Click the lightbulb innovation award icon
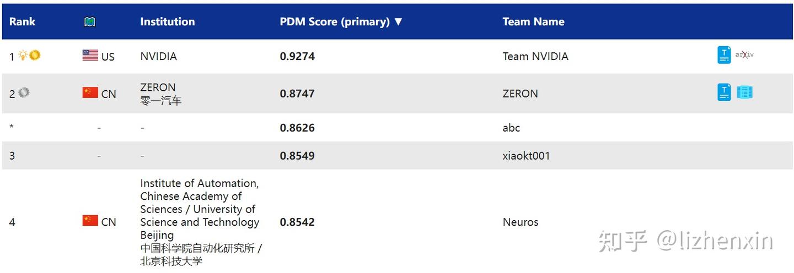 click(x=23, y=55)
